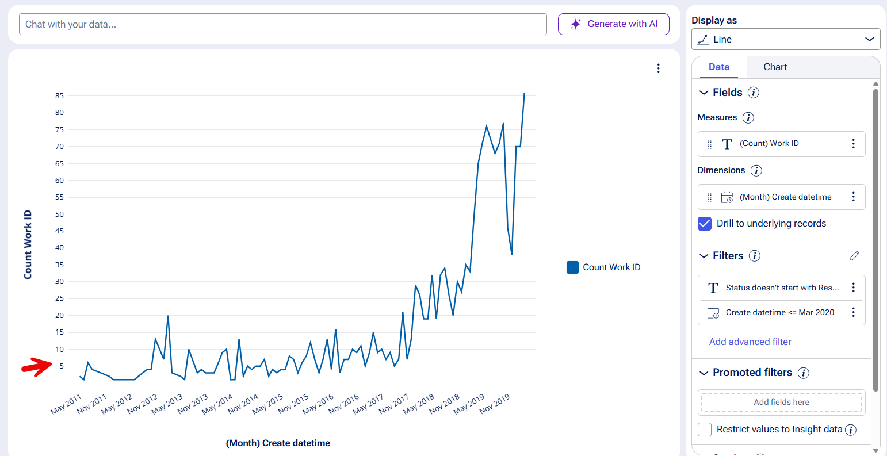Open options for Create datetime filter
This screenshot has height=456, width=887.
click(853, 312)
